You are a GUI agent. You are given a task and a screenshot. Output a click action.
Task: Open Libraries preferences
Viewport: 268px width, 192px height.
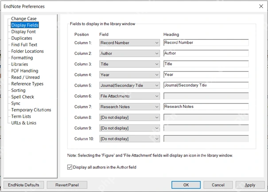pos(19,64)
